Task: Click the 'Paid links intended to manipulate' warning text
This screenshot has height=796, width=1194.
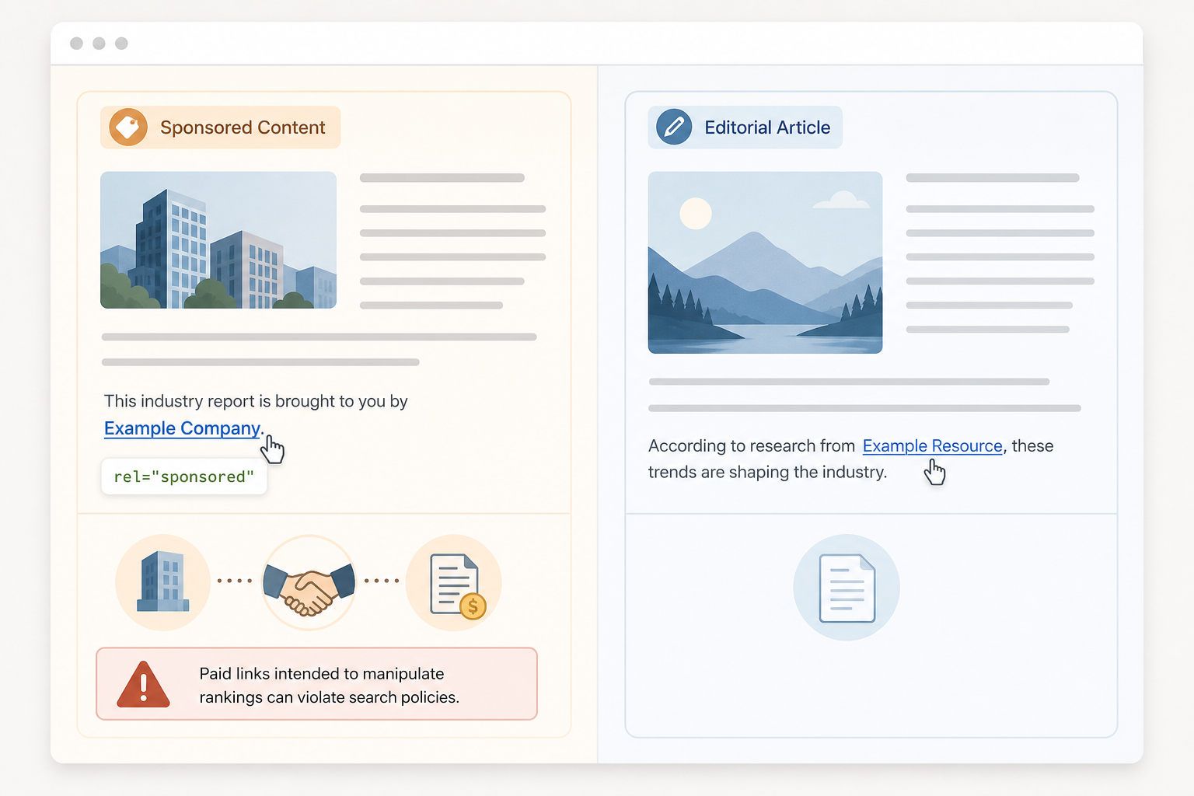Action: 322,674
